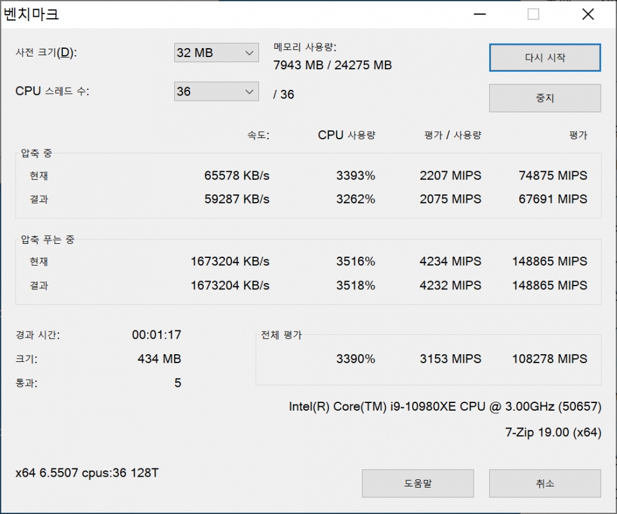Click the 벤치마크 title bar text
Screen dimensions: 617x514
pyautogui.click(x=31, y=15)
